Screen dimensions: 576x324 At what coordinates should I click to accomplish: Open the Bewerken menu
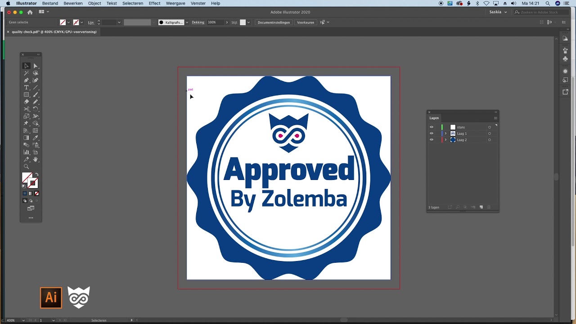(x=73, y=3)
